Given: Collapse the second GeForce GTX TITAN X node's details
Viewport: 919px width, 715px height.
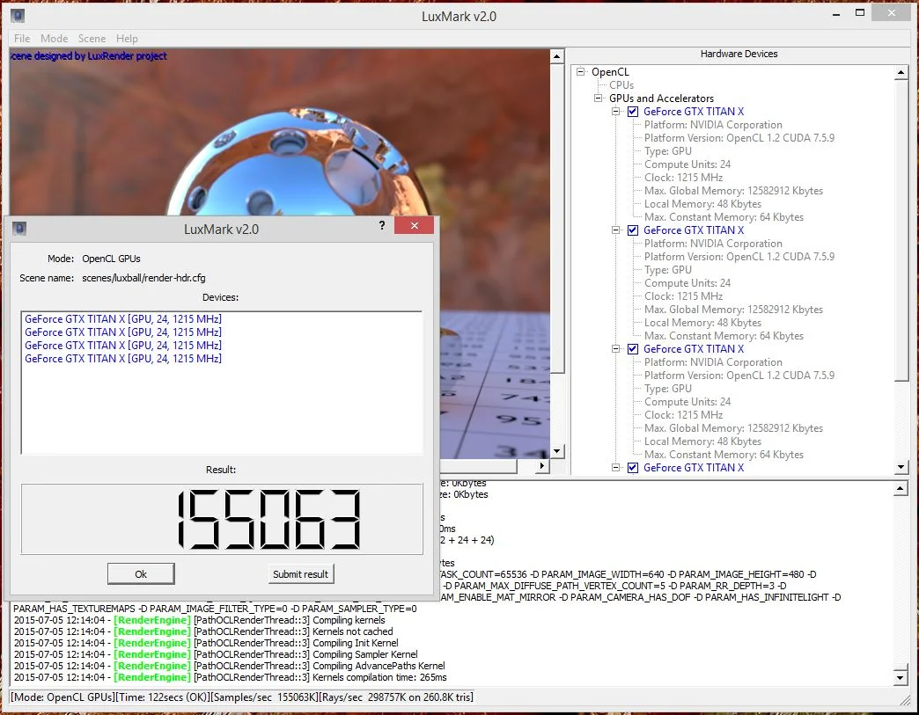Looking at the screenshot, I should 615,230.
